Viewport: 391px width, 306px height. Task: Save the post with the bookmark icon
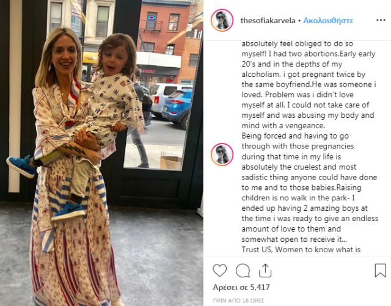380,271
